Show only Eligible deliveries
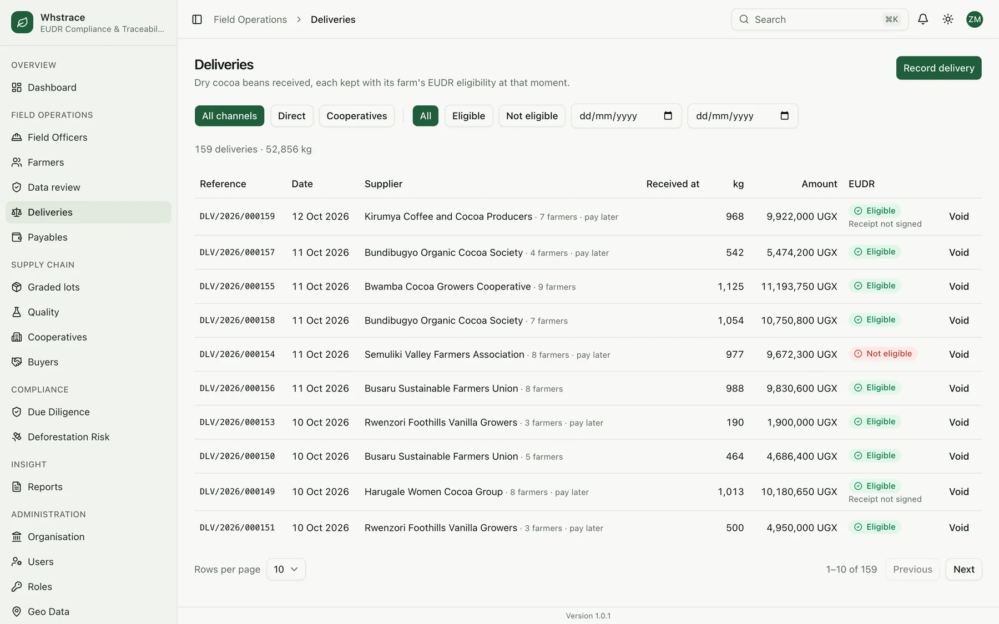This screenshot has height=624, width=999. tap(468, 116)
